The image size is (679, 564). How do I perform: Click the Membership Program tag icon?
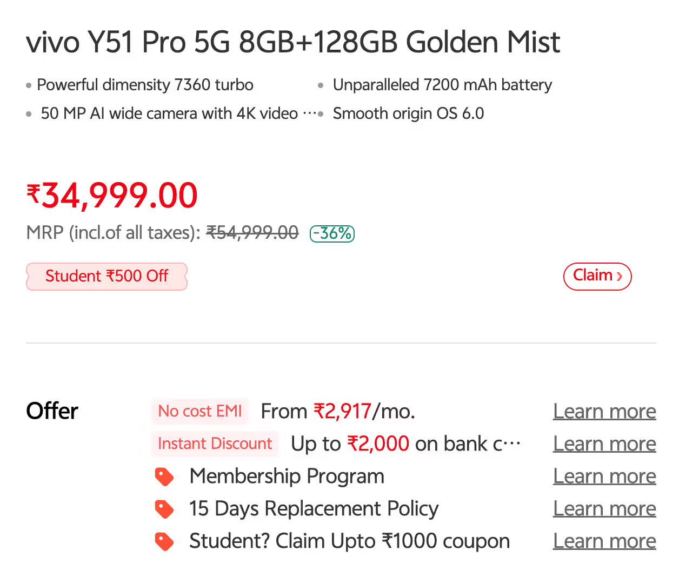pyautogui.click(x=164, y=476)
